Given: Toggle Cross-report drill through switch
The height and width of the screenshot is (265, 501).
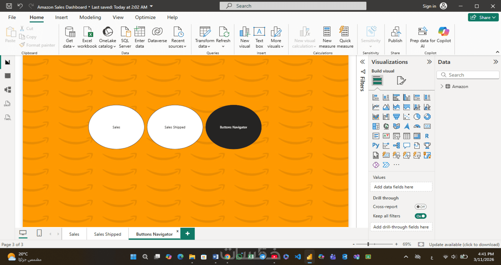Looking at the screenshot, I should [421, 207].
